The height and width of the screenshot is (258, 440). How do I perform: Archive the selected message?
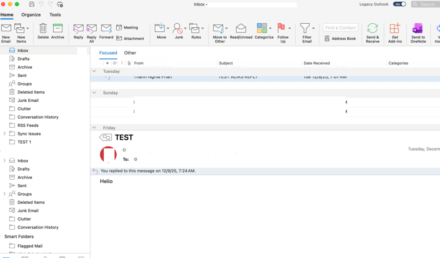58,31
